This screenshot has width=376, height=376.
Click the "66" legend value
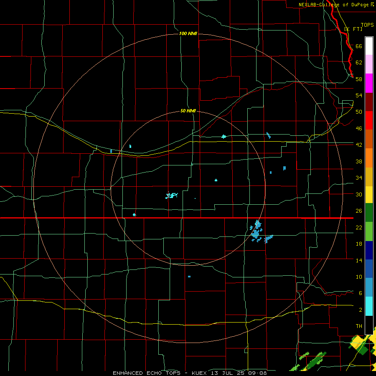tap(359, 46)
